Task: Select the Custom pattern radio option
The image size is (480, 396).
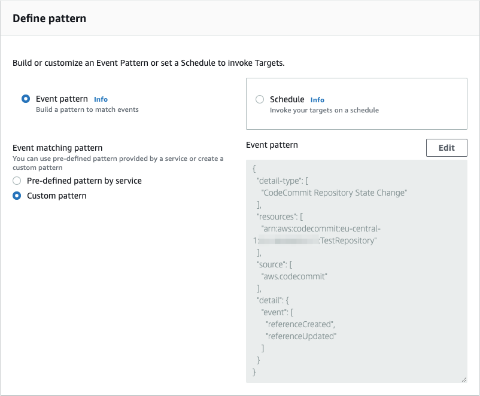Action: (x=17, y=196)
